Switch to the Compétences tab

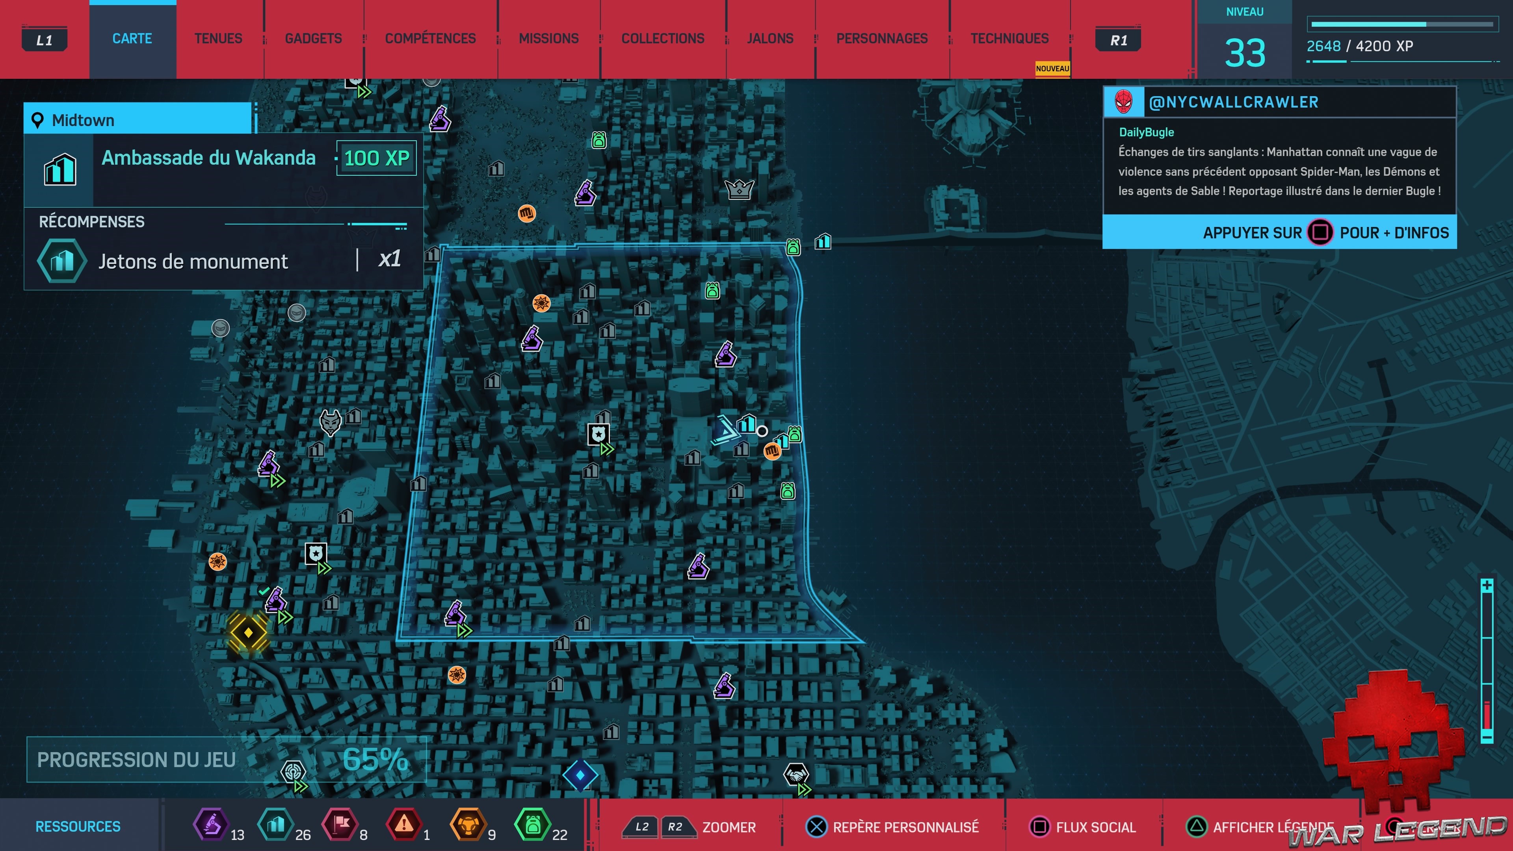(x=430, y=39)
